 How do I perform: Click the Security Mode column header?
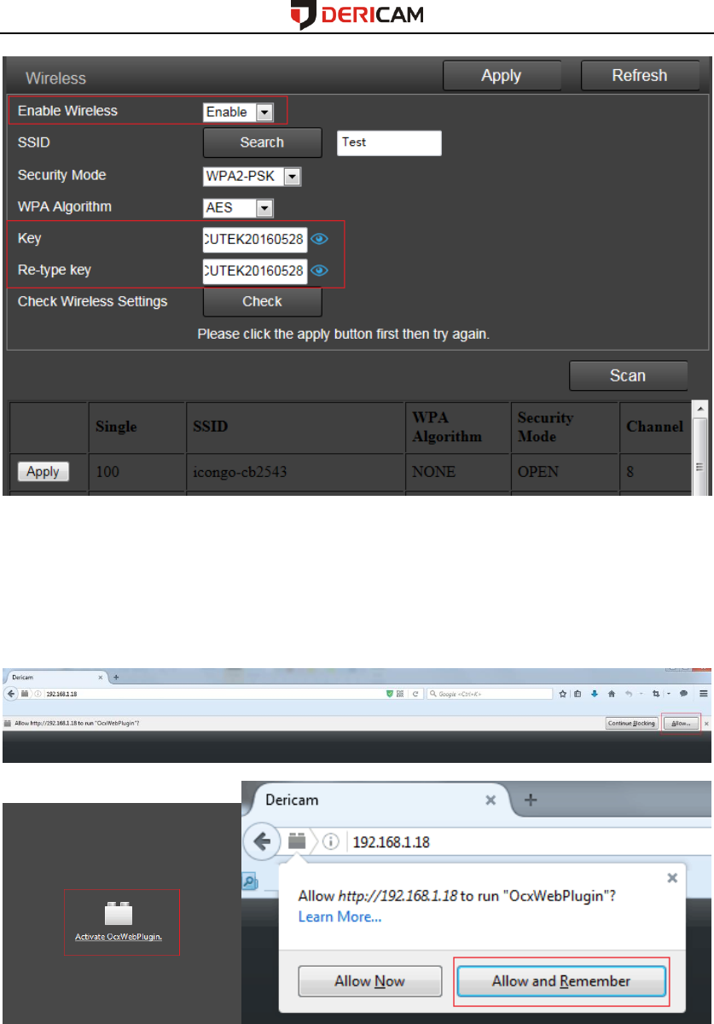[565, 427]
